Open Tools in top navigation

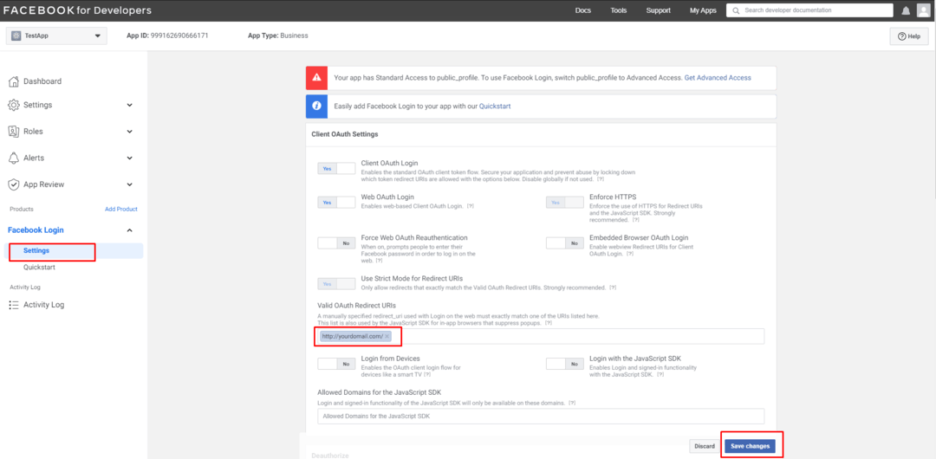(x=619, y=10)
